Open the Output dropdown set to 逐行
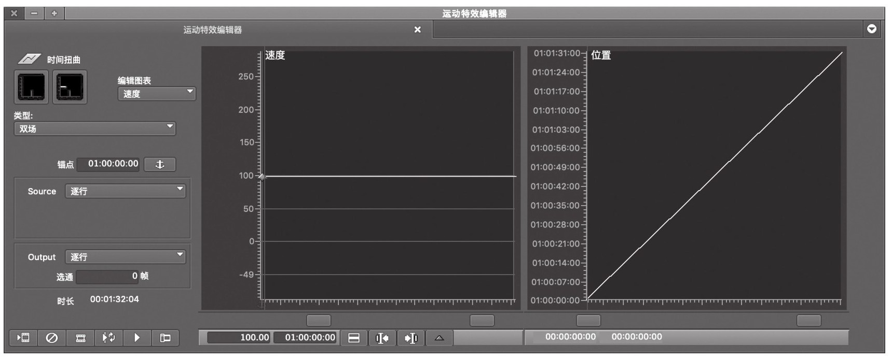 coord(125,257)
